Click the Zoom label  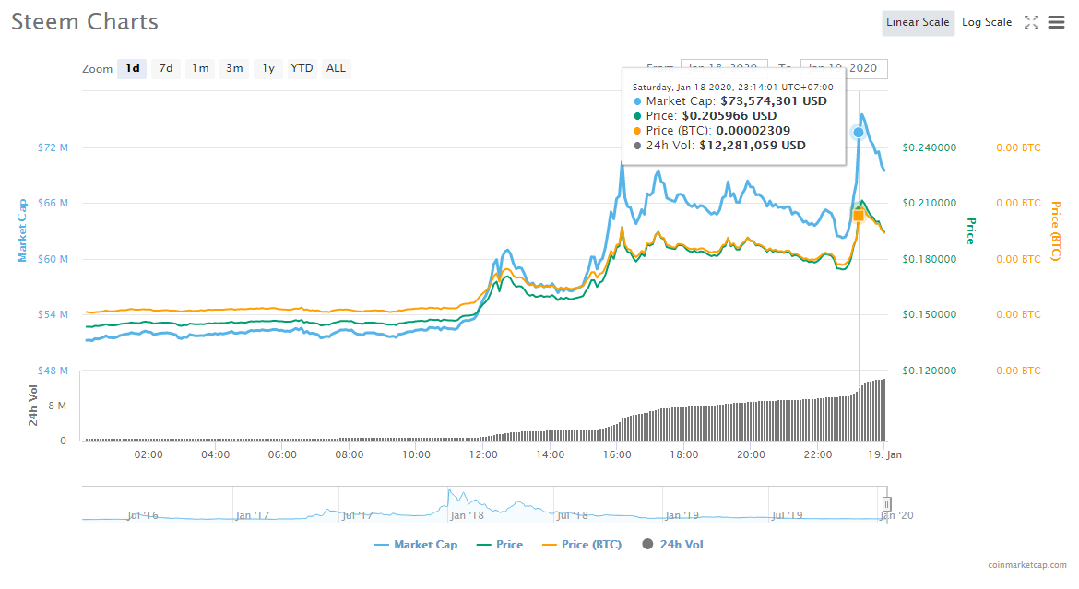coord(97,69)
